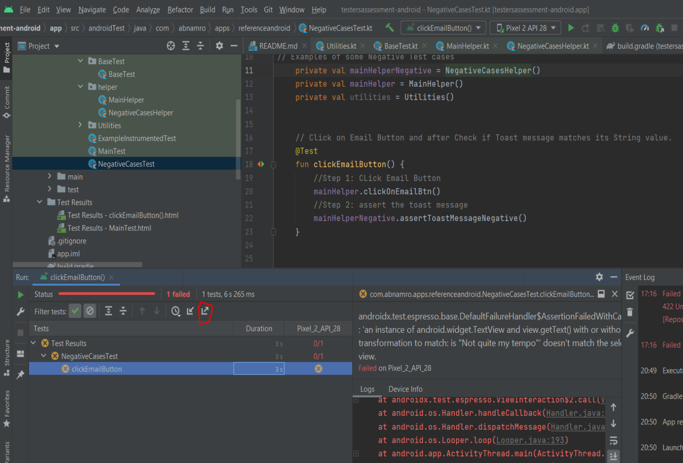This screenshot has height=463, width=683.
Task: Click the Profile gauge icon in the top toolbar
Action: (645, 28)
